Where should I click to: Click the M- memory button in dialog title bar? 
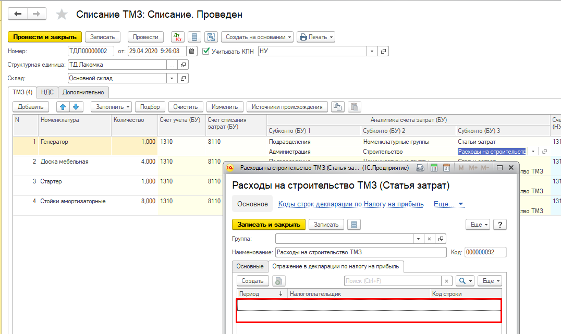pyautogui.click(x=485, y=168)
